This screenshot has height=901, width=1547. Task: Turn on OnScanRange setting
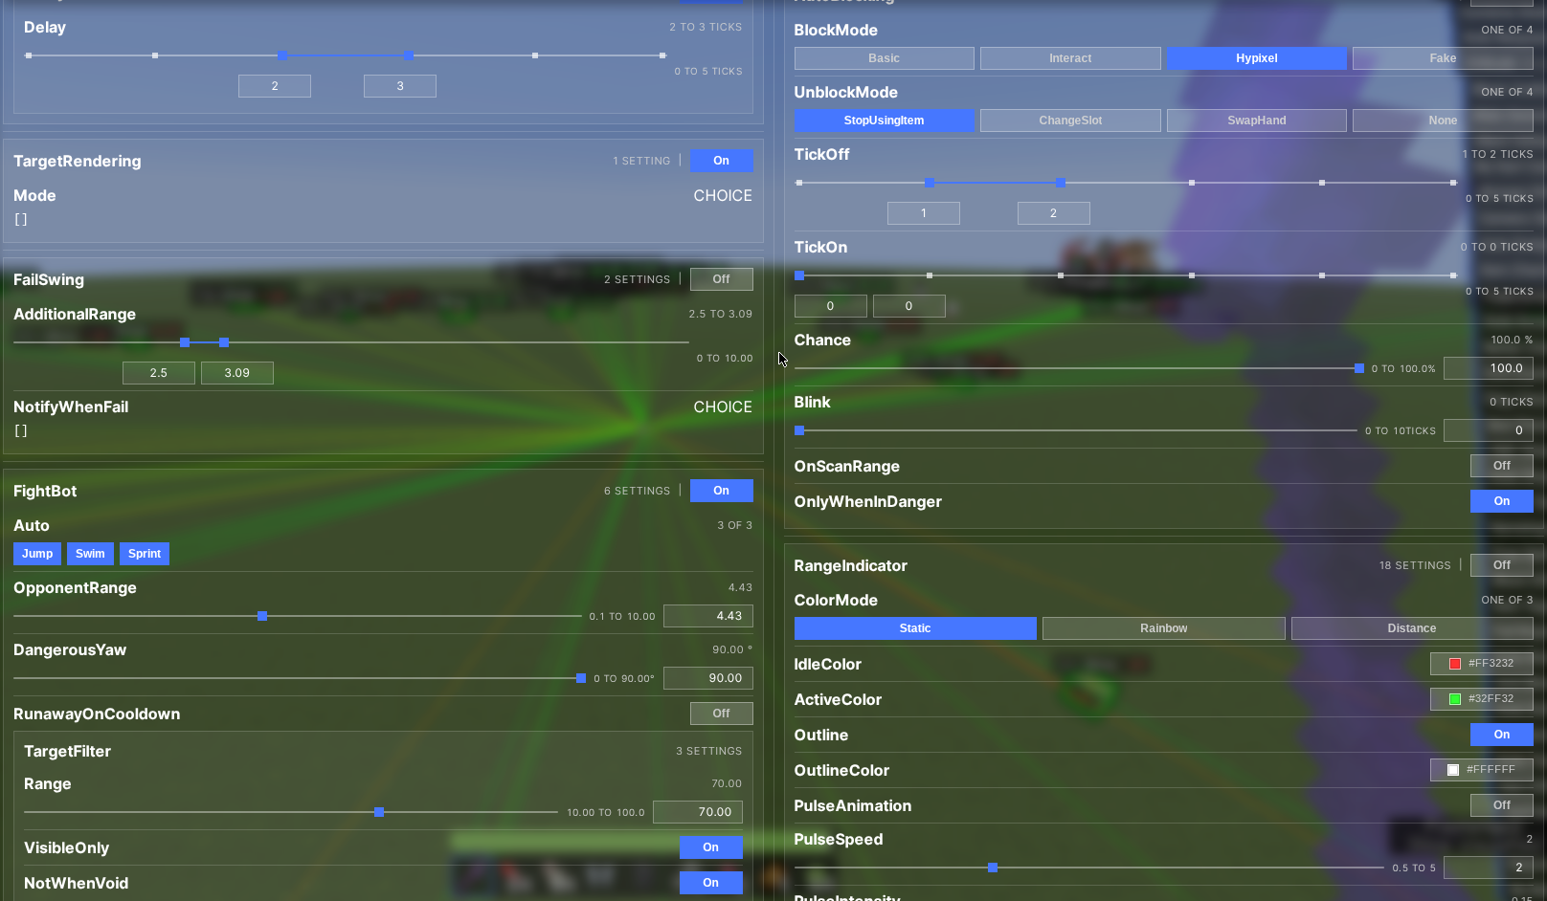[1501, 466]
